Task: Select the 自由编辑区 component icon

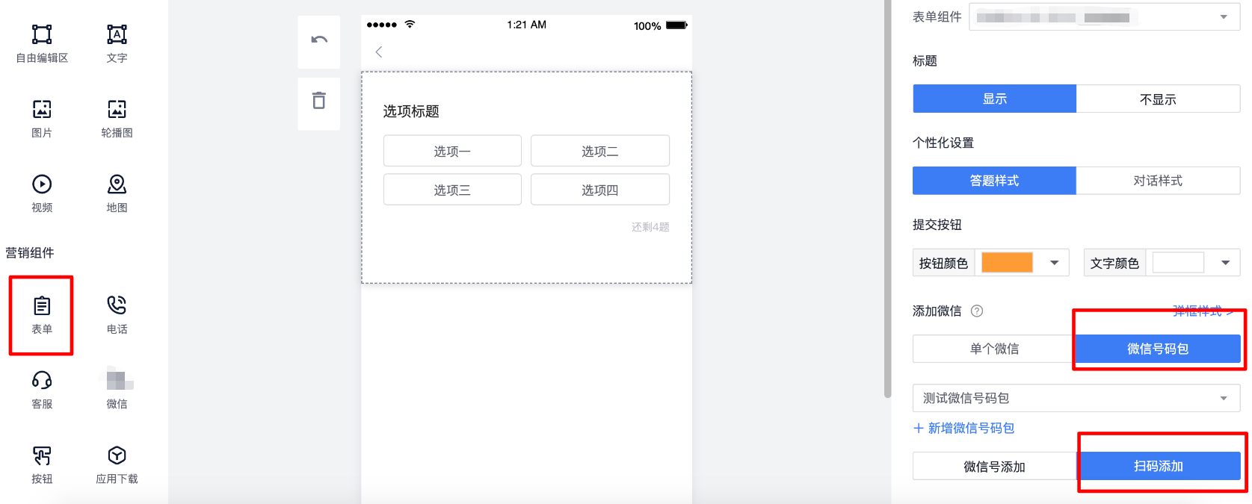Action: pyautogui.click(x=42, y=34)
